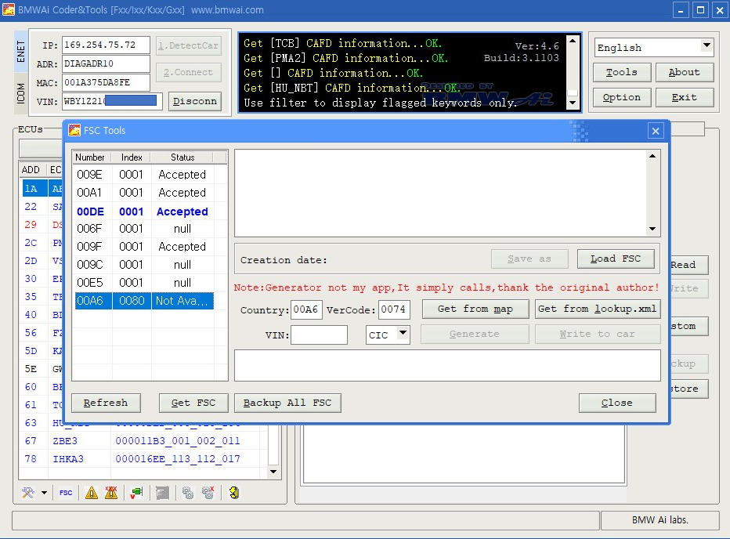The height and width of the screenshot is (539, 730).
Task: Expand the tools icon dropdown arrow
Action: [x=44, y=493]
